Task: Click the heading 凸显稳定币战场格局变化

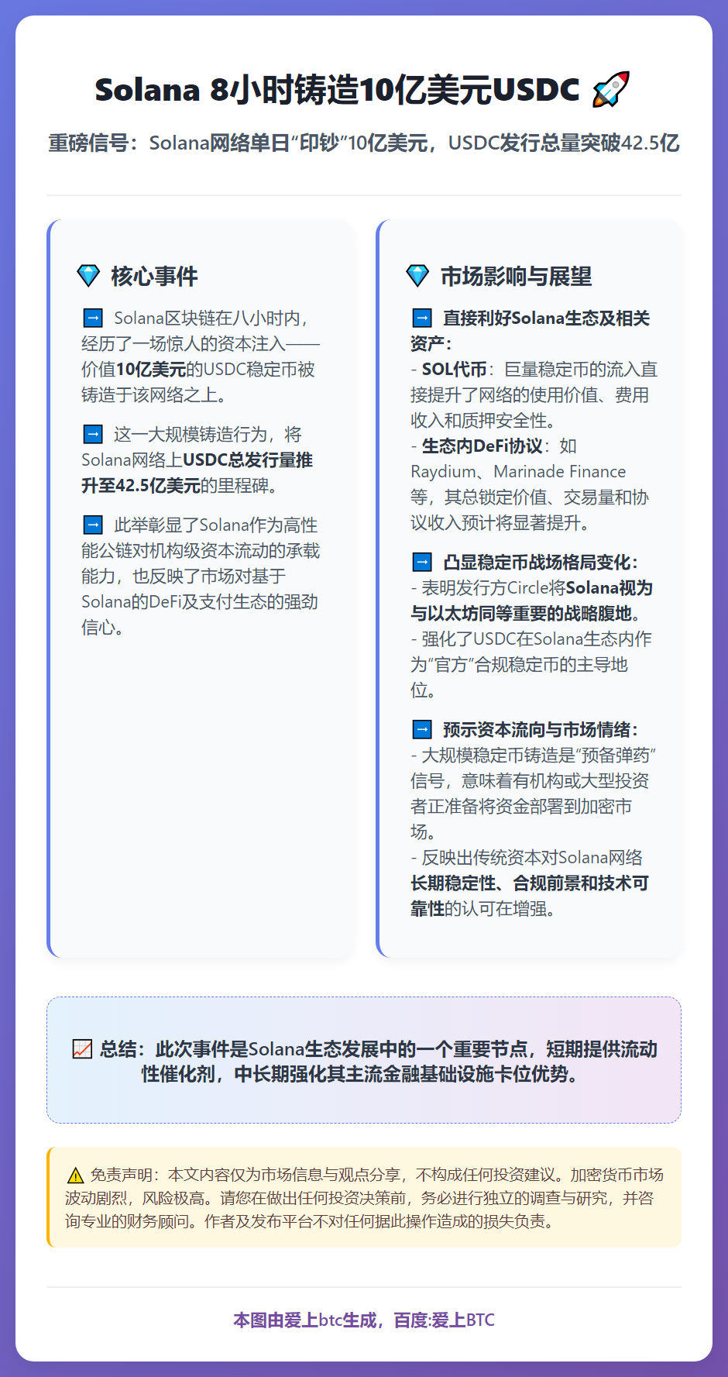Action: 541,563
